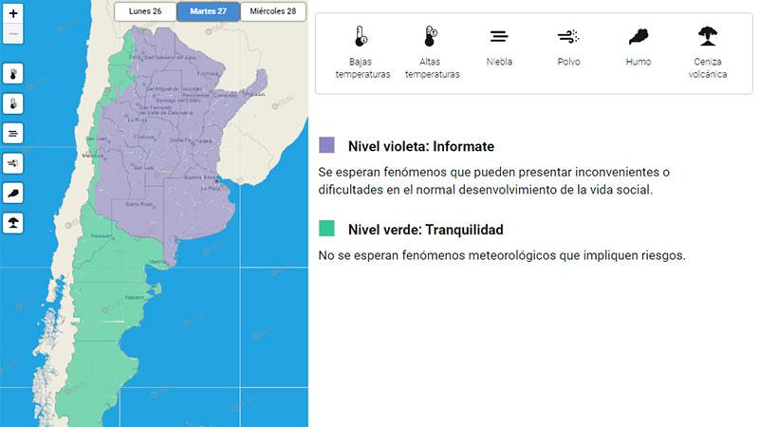Click Ceniza volcánica legend icon
The height and width of the screenshot is (427, 759).
[x=707, y=38]
